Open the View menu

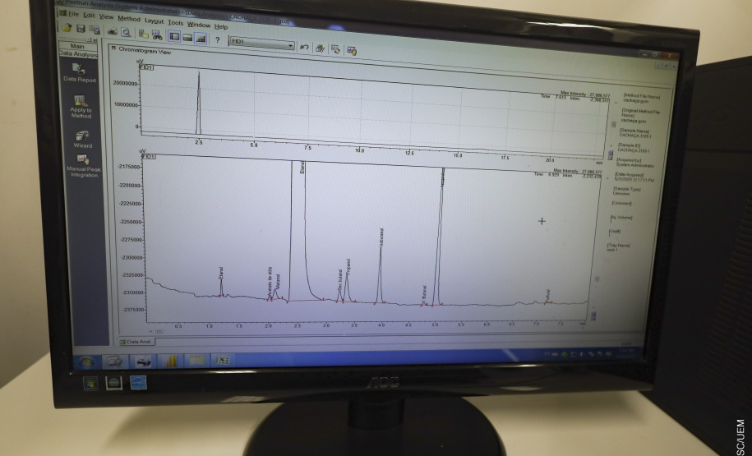[107, 16]
